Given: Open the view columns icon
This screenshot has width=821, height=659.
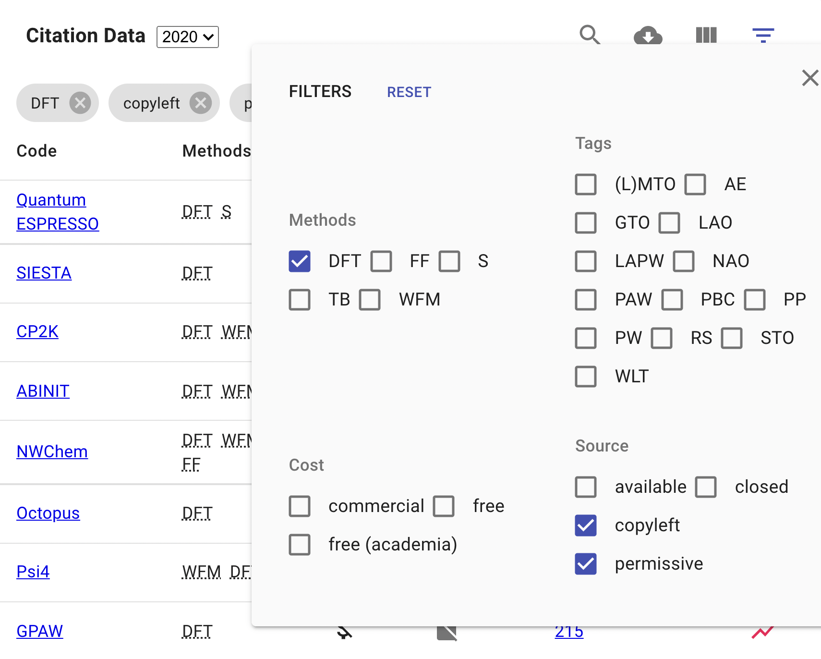Looking at the screenshot, I should pos(706,35).
